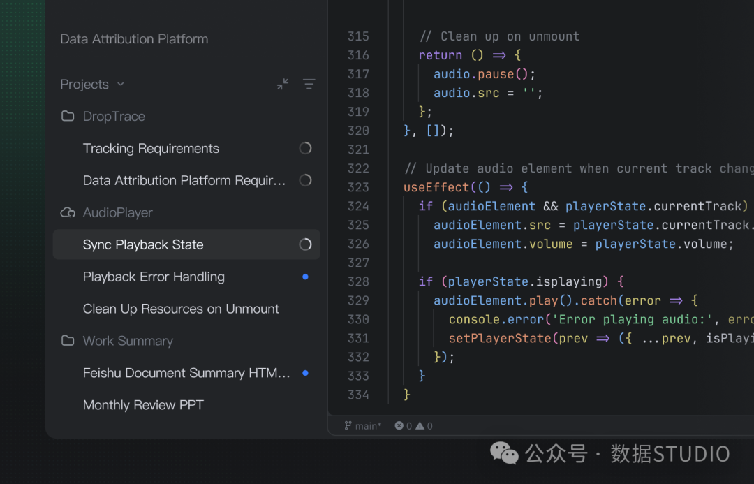Screen dimensions: 754x484
Task: Select the DropTrace project
Action: 114,116
